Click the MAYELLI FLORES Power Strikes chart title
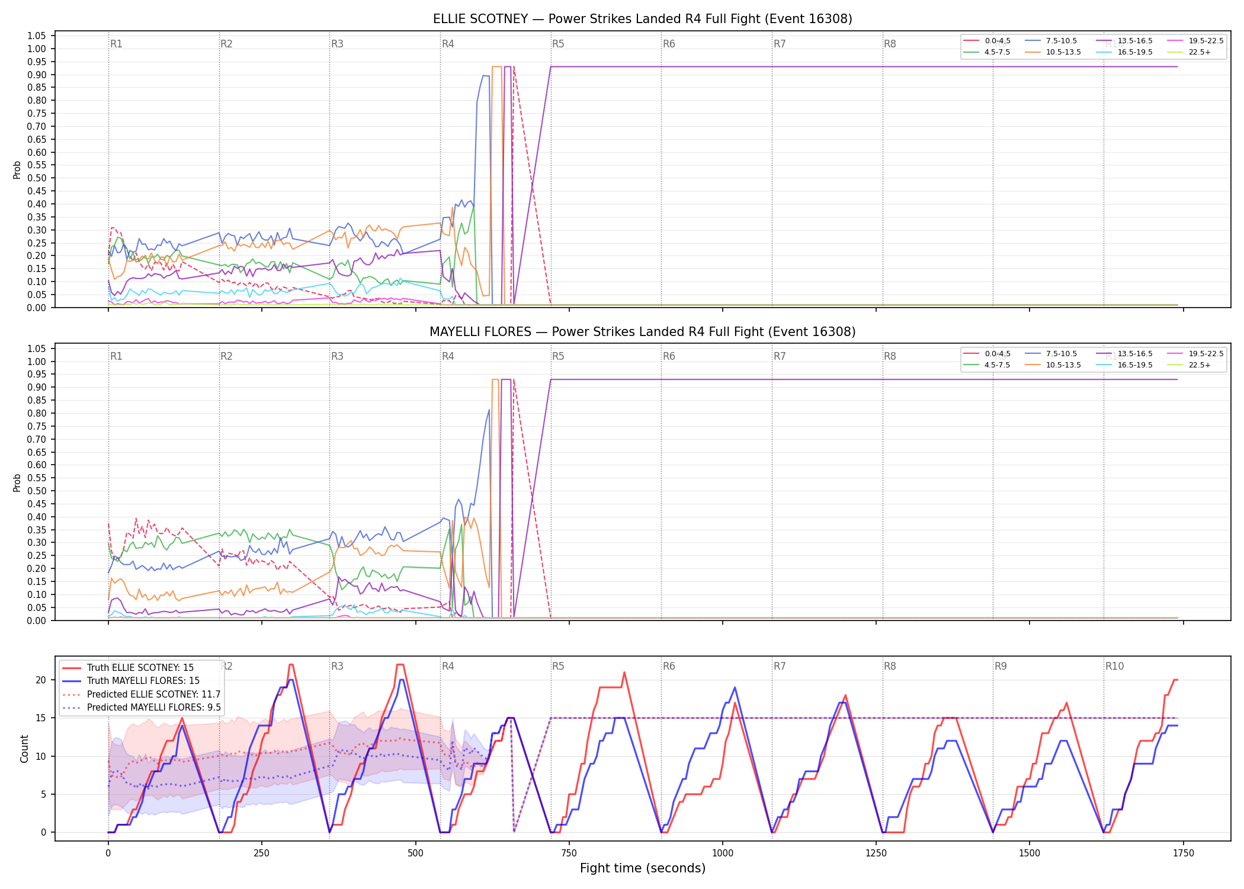Screen dimensions: 1244x889 coord(642,332)
